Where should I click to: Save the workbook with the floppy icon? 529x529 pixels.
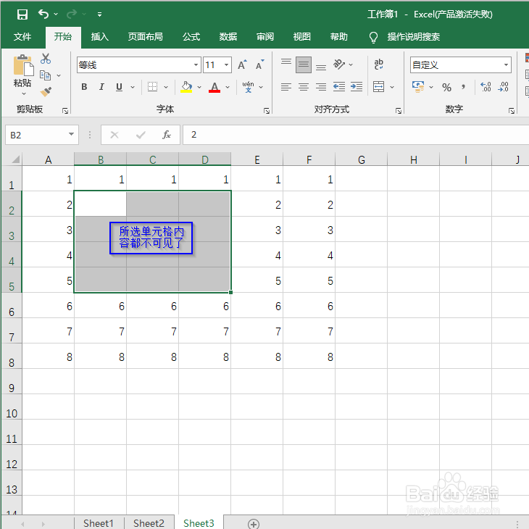pos(22,14)
